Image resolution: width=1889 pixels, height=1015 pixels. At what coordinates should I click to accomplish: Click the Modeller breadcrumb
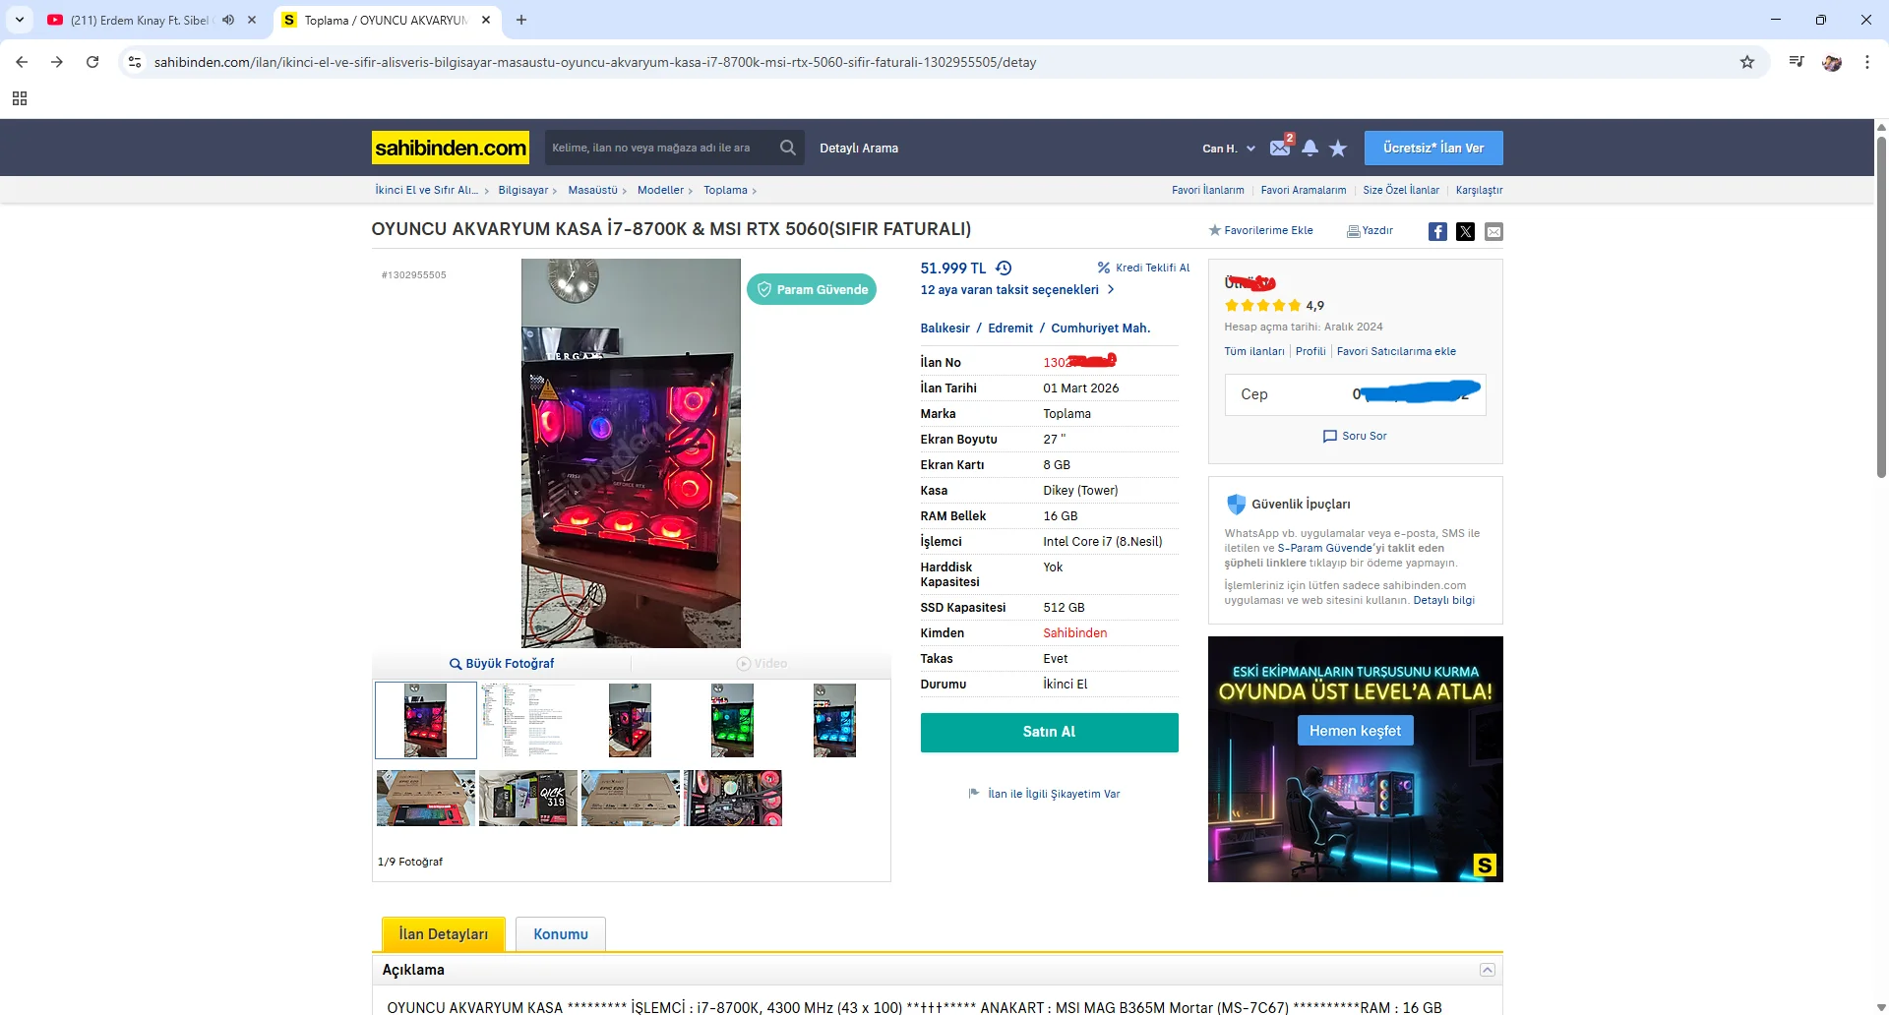coord(660,190)
